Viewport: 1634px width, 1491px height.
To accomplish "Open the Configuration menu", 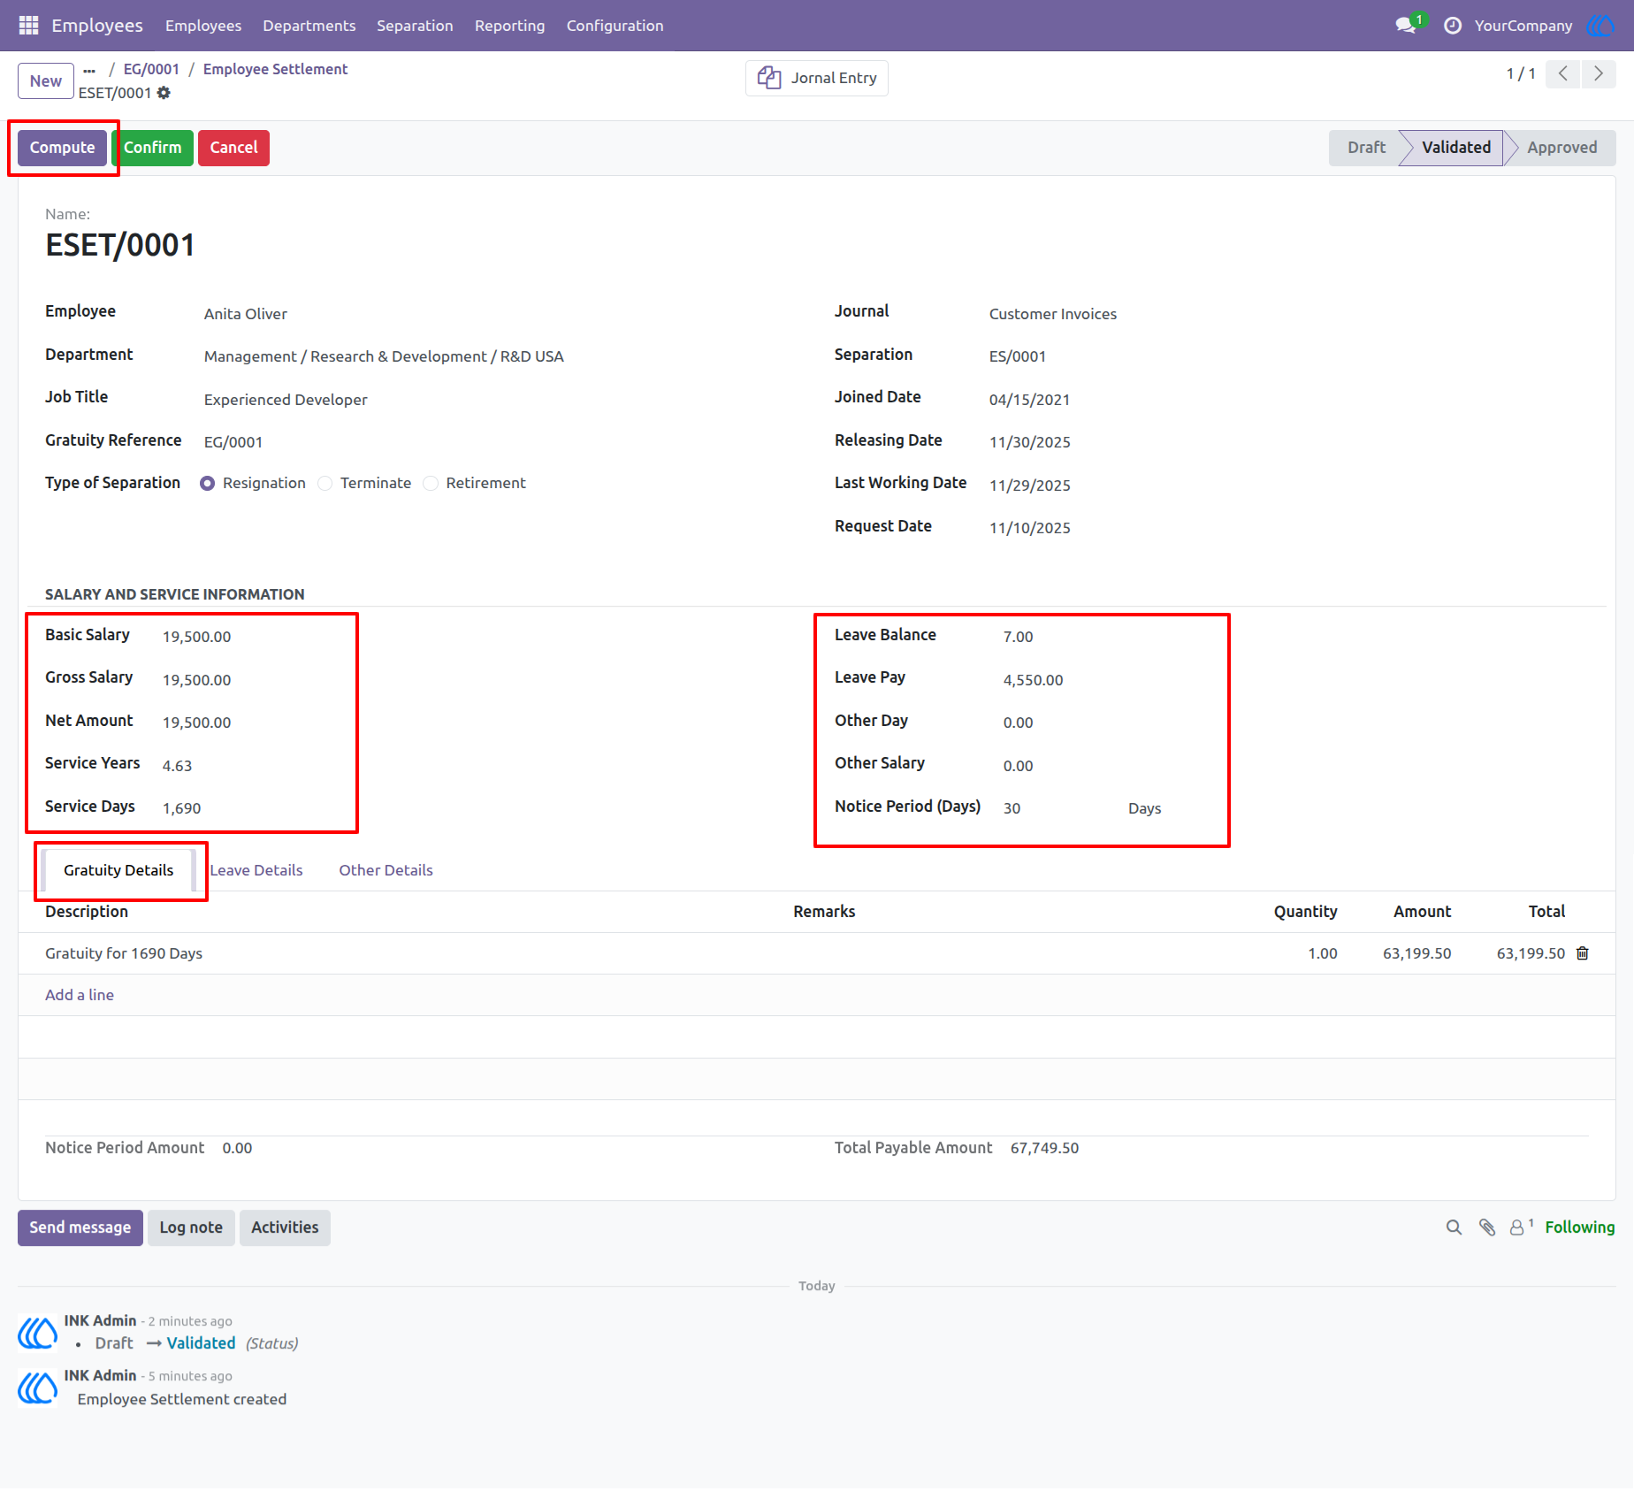I will coord(615,26).
